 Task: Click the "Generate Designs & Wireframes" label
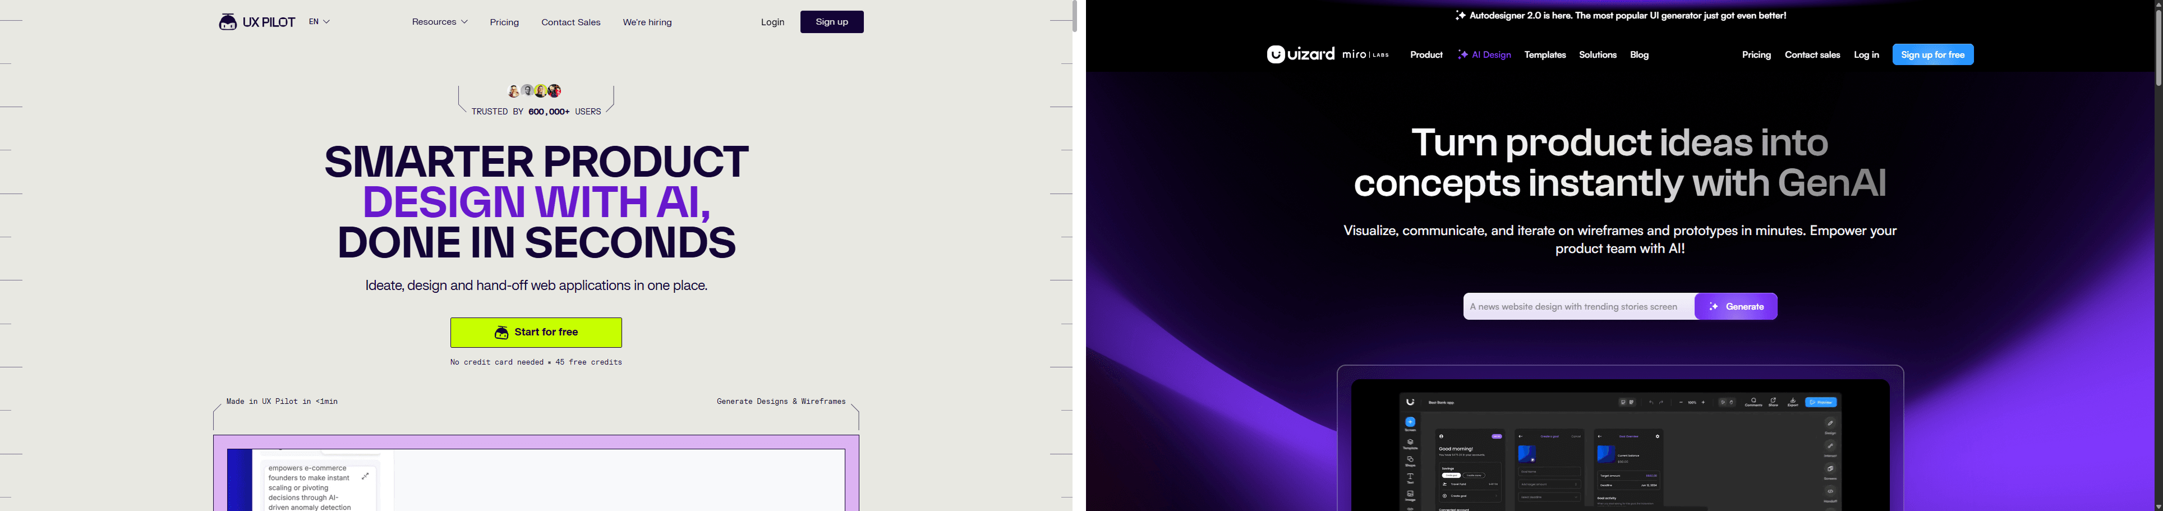click(x=781, y=402)
